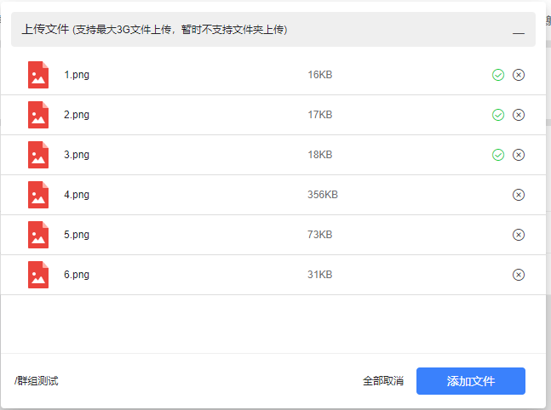Click the /群组测试 destination path
The width and height of the screenshot is (551, 410).
pos(37,381)
